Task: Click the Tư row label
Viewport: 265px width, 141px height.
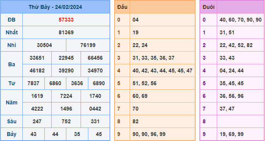Action: click(12, 83)
